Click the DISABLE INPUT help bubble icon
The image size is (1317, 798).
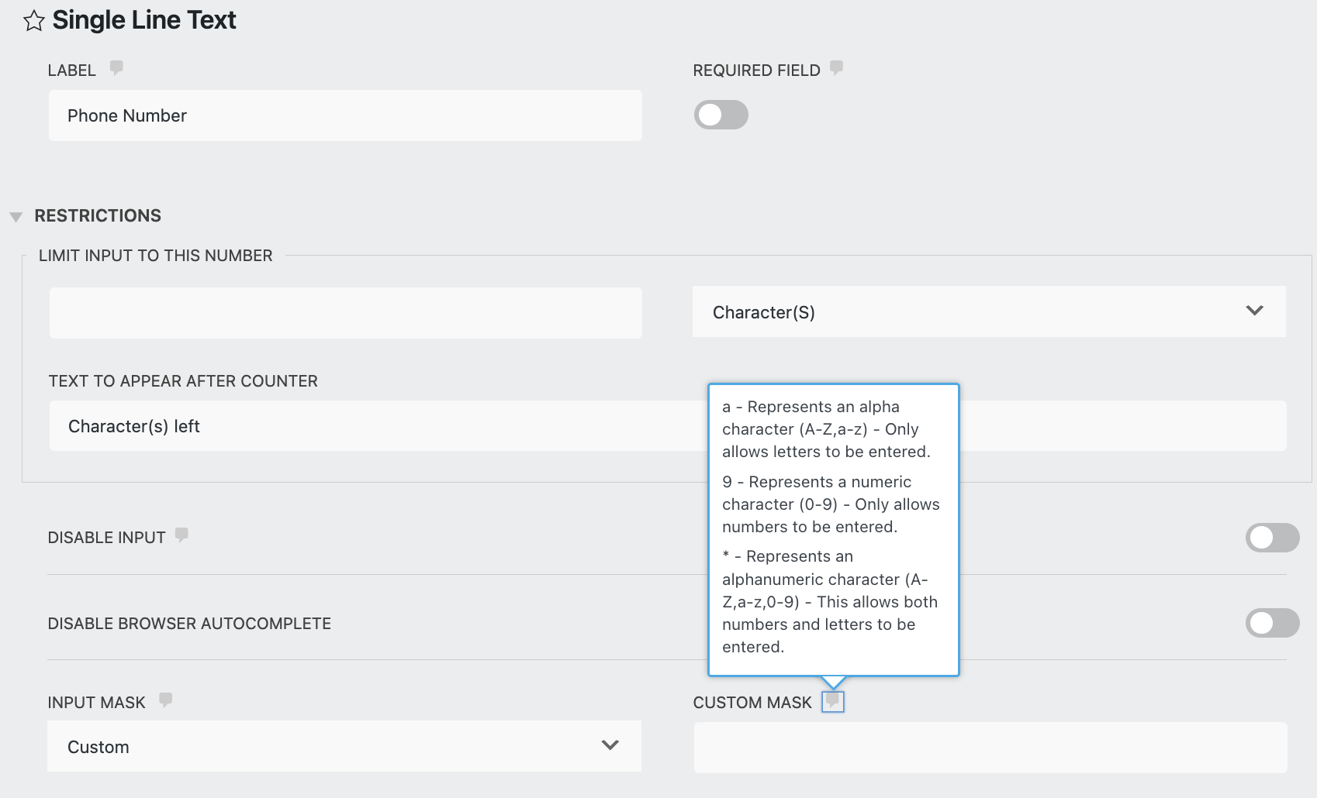[181, 535]
